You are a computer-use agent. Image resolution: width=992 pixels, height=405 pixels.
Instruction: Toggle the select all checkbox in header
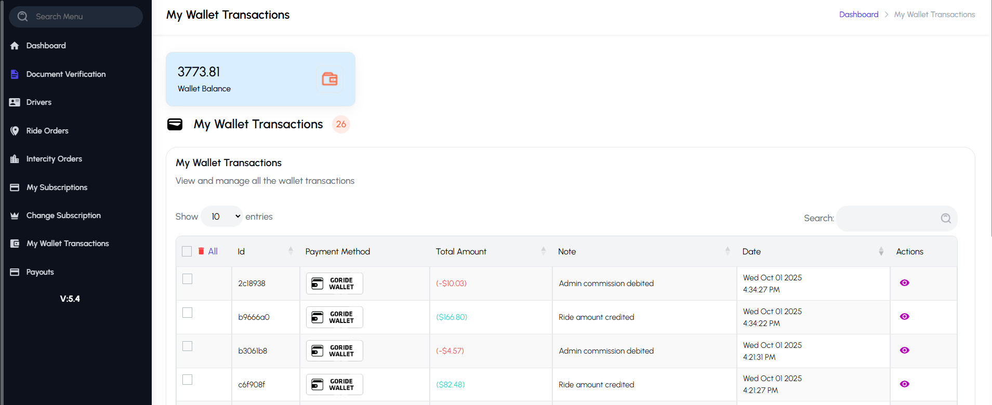click(x=187, y=252)
